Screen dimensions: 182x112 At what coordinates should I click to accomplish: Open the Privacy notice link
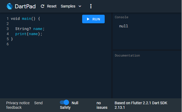(x=18, y=103)
